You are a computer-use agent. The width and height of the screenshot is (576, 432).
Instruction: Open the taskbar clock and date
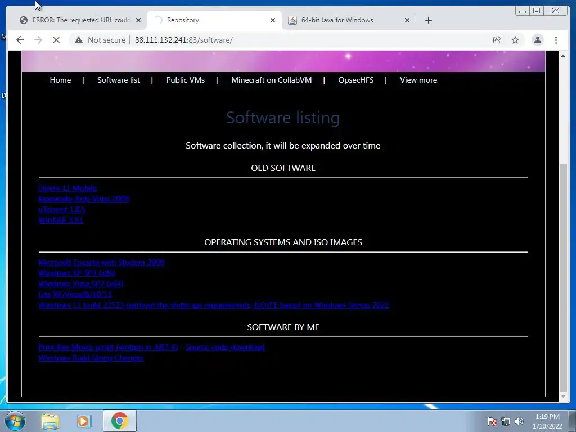coord(547,421)
